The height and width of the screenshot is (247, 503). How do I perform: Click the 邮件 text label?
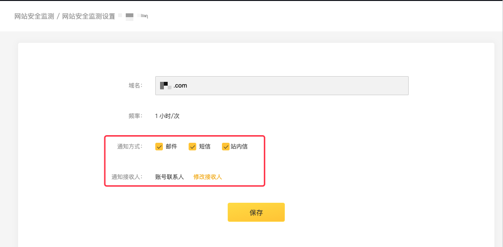coord(171,147)
